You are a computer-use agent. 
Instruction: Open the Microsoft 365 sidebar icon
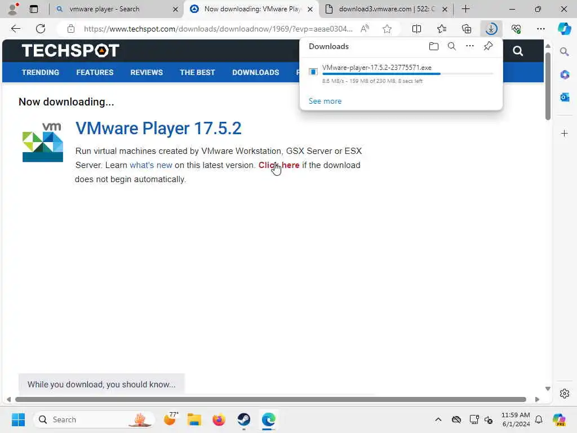click(x=565, y=75)
